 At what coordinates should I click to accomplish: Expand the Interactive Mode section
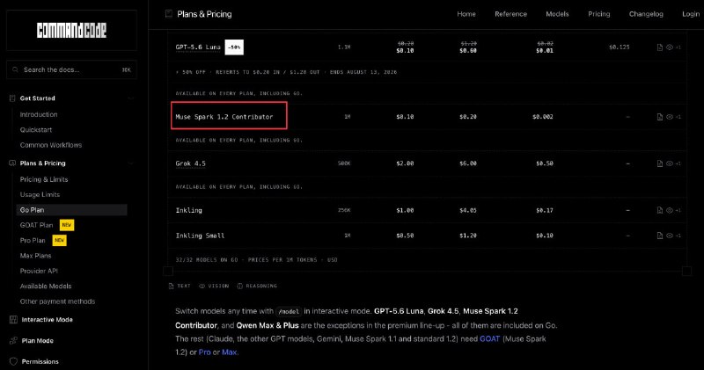(x=47, y=320)
